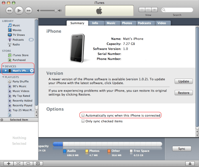199x167 pixels.
Task: Open Top 25 Most Played playlist
Action: (23, 110)
